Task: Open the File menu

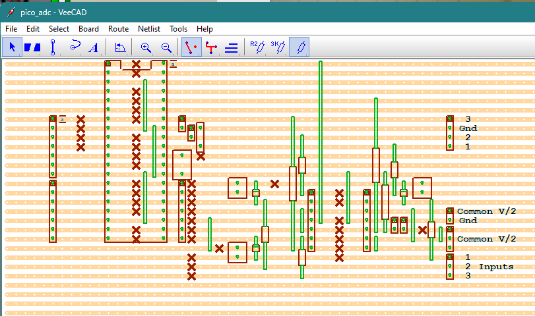Action: click(11, 29)
